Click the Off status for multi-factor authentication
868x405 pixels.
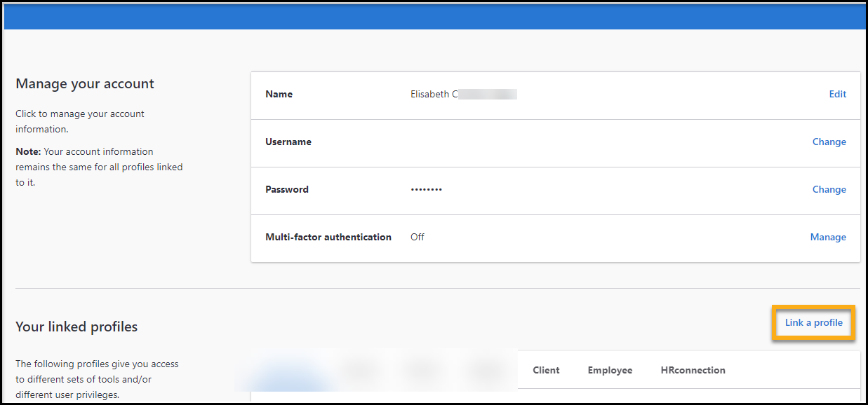[417, 237]
